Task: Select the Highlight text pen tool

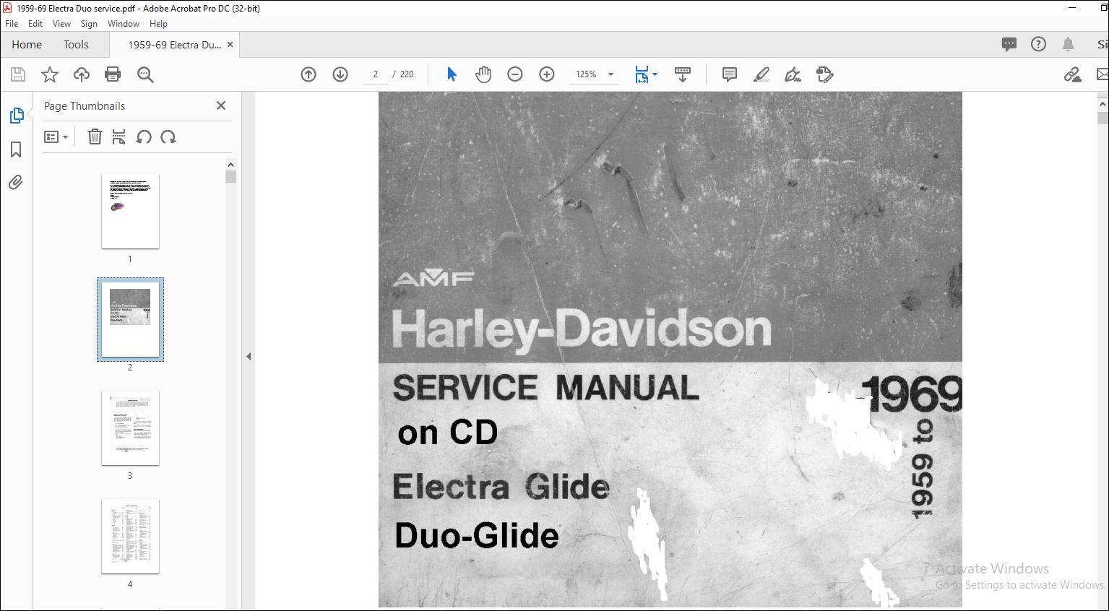Action: click(761, 74)
